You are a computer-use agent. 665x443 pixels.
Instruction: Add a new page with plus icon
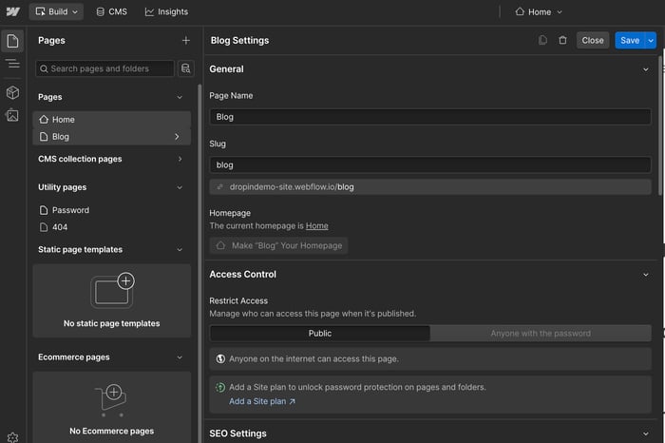pos(186,40)
